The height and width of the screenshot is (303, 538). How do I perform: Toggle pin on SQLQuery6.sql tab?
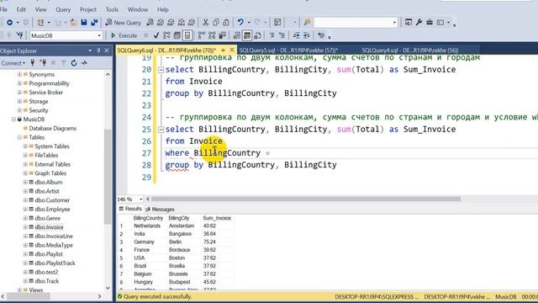(224, 50)
